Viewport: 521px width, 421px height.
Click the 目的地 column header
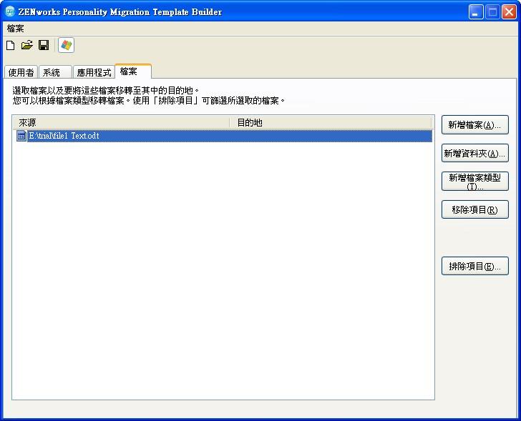pos(331,123)
